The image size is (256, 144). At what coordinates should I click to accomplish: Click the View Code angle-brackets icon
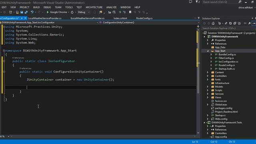click(x=245, y=23)
